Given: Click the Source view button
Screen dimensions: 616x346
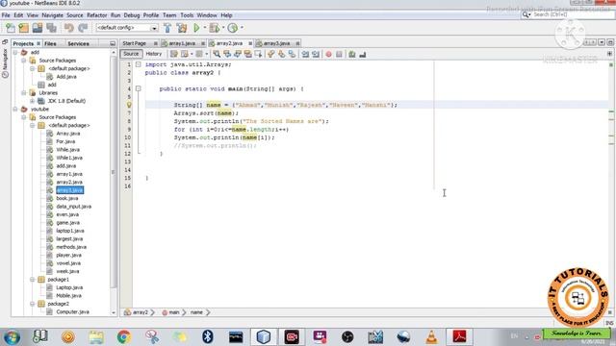Looking at the screenshot, I should (131, 54).
